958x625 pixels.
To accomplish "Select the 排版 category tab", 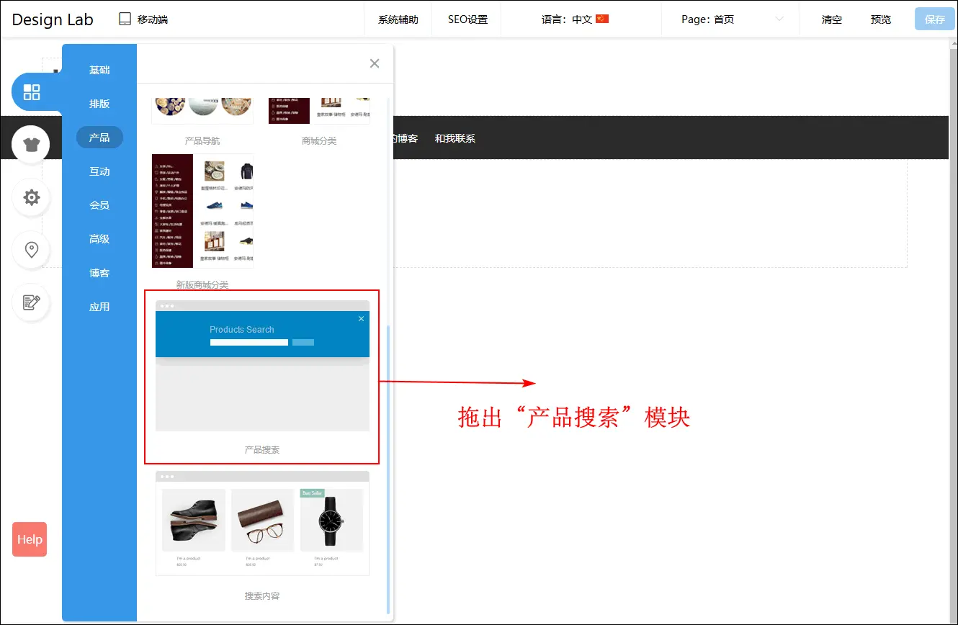I will pyautogui.click(x=99, y=104).
